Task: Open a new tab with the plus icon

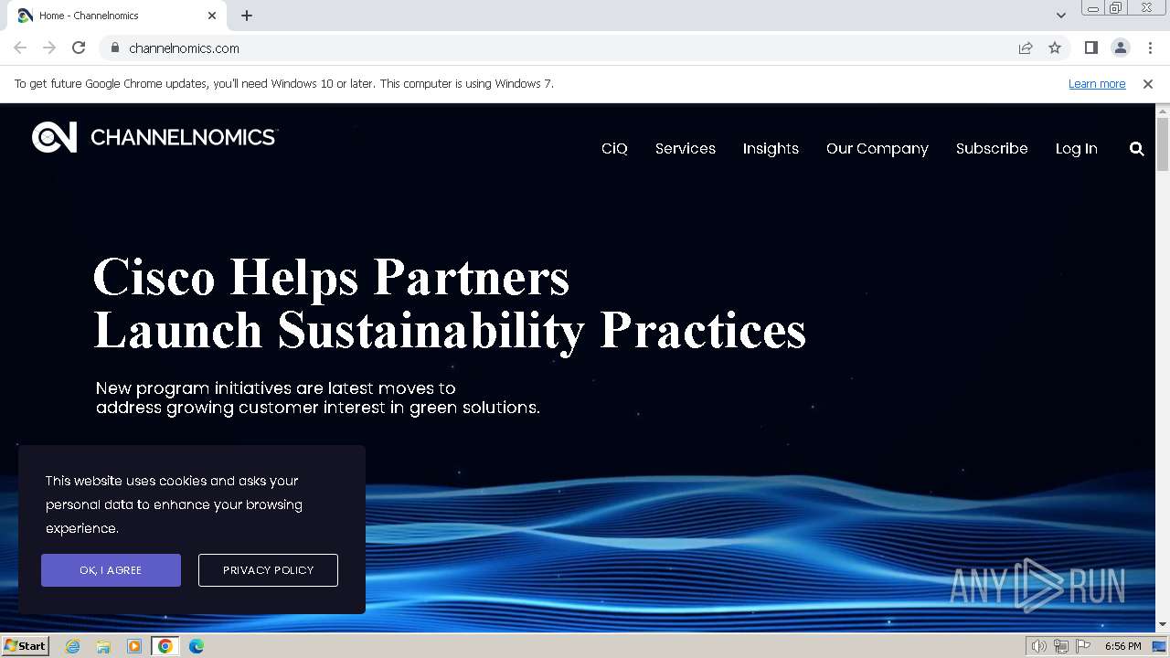Action: coord(247,16)
